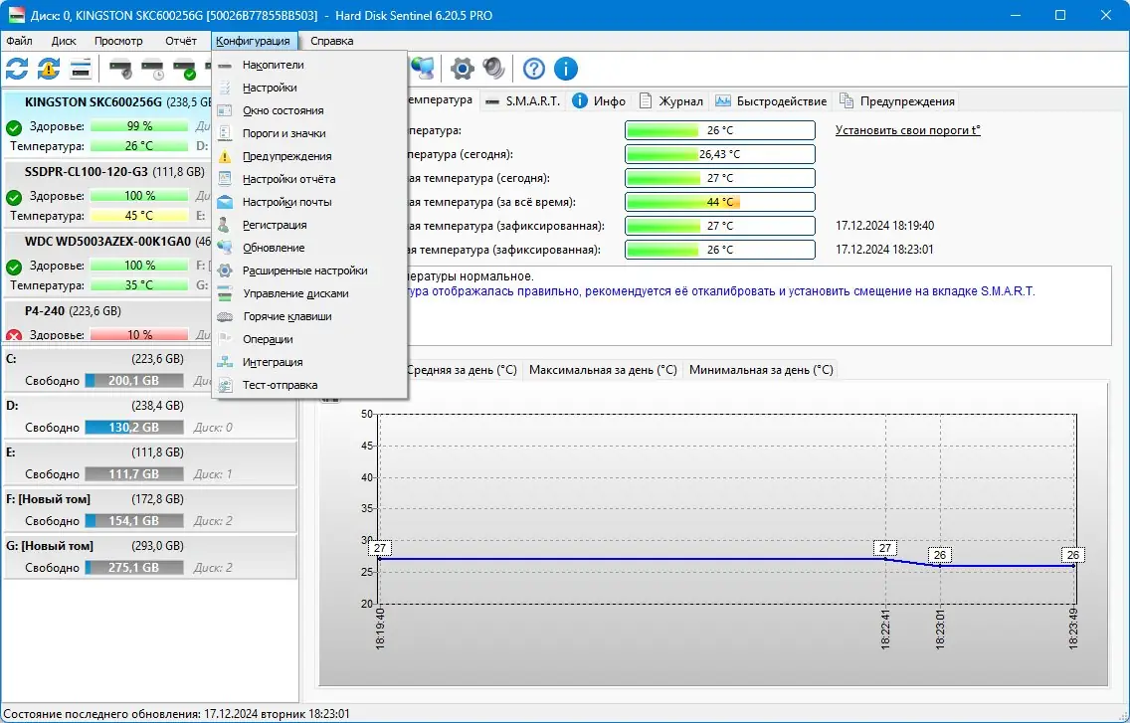The image size is (1130, 723).
Task: Select 'Предупреждения' in the Конфигурация menu
Action: coord(286,156)
